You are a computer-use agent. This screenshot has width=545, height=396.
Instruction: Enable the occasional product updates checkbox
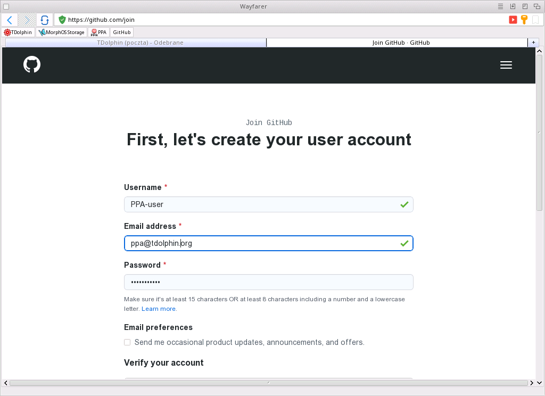[x=127, y=342]
